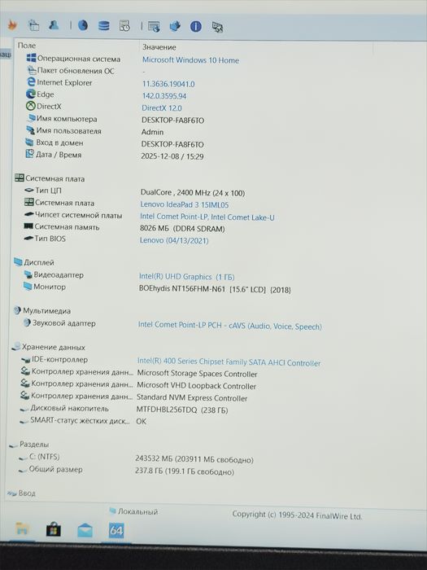Image resolution: width=427 pixels, height=570 pixels.
Task: Open the Intel(R) UHD Graphics (1 ГБ) link
Action: 186,277
